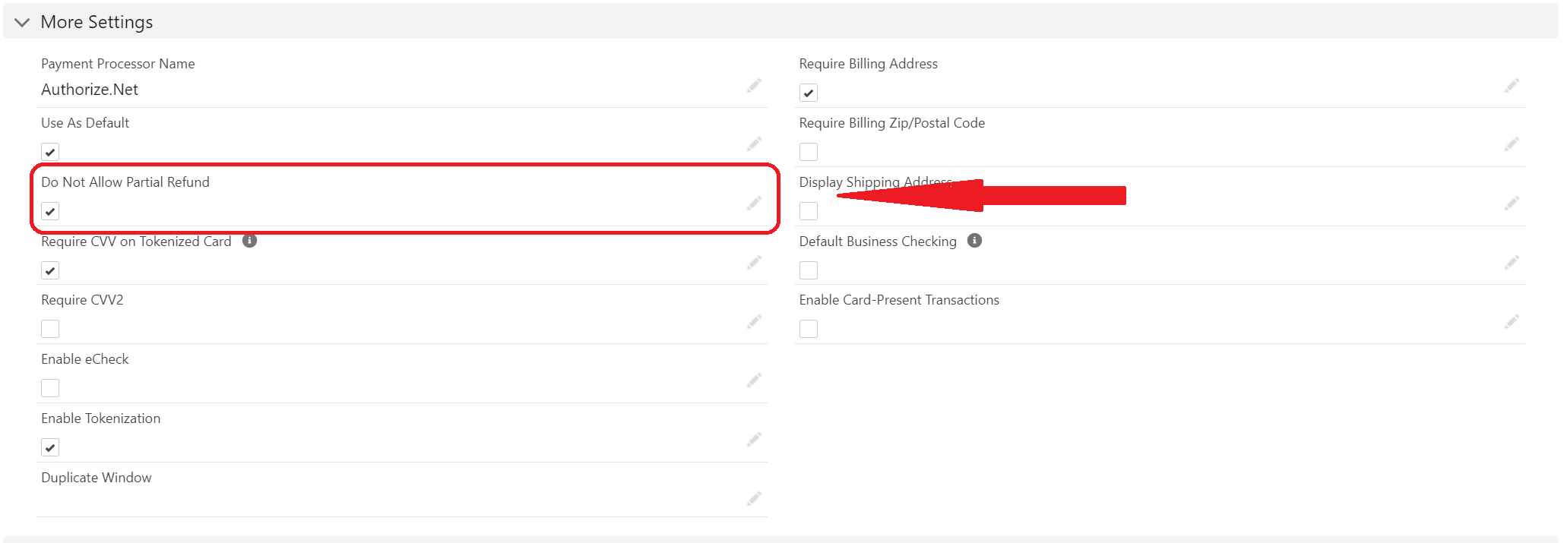Screen dimensions: 1564x543
Task: Enable the Require CVV2 checkbox
Action: coord(50,329)
